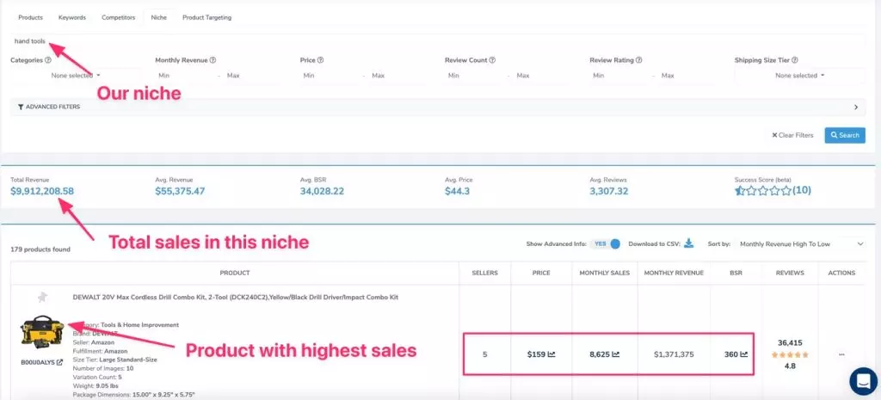
Task: Open the Product Targeting tab
Action: (x=206, y=17)
